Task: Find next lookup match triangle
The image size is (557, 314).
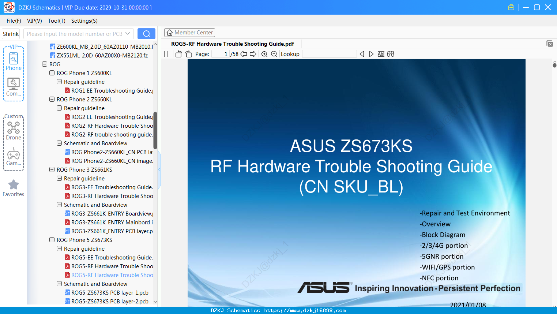Action: click(371, 54)
